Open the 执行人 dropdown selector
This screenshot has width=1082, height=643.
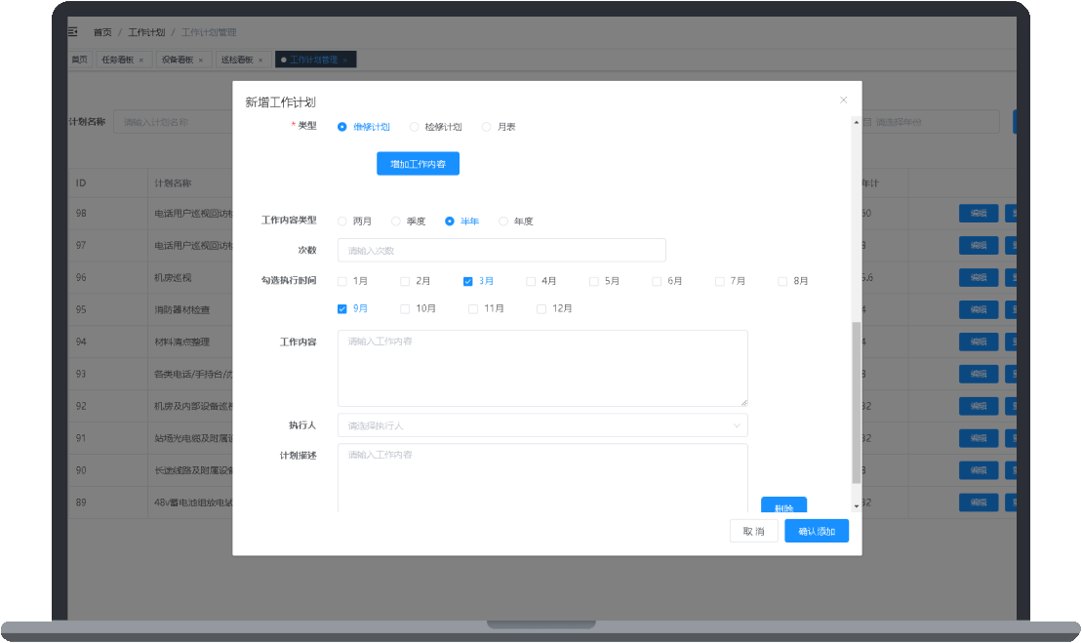click(542, 425)
